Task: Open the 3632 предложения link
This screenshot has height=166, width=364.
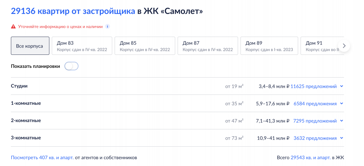Action: 315,138
